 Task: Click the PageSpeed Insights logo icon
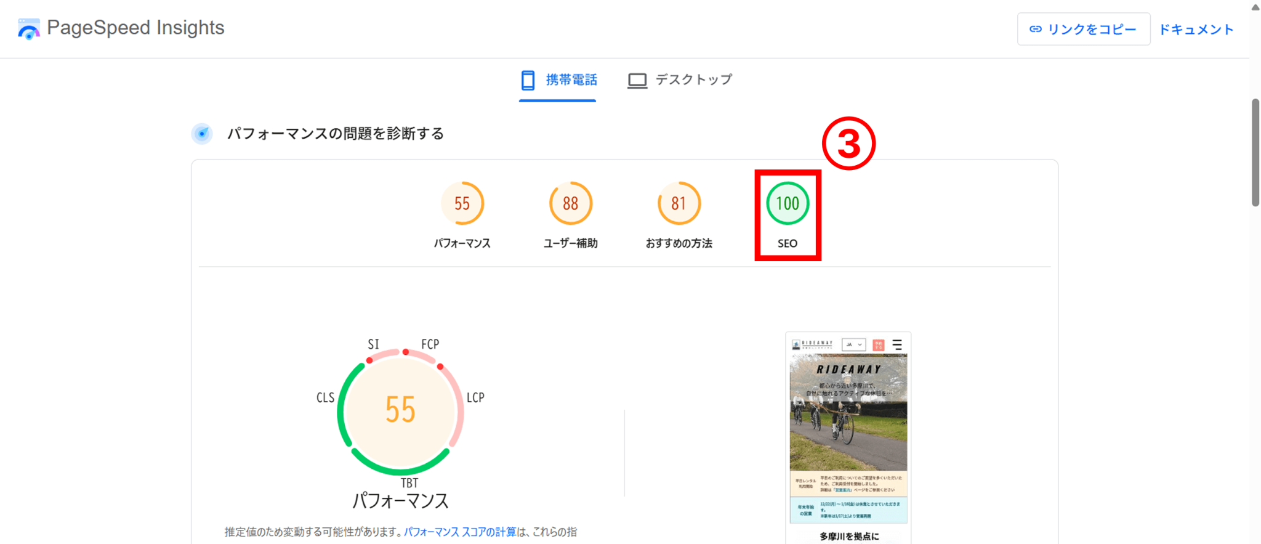28,28
